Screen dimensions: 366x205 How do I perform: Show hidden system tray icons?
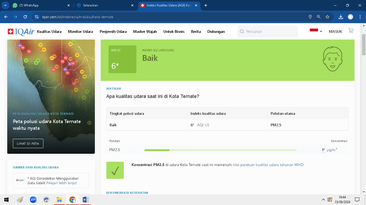click(323, 200)
